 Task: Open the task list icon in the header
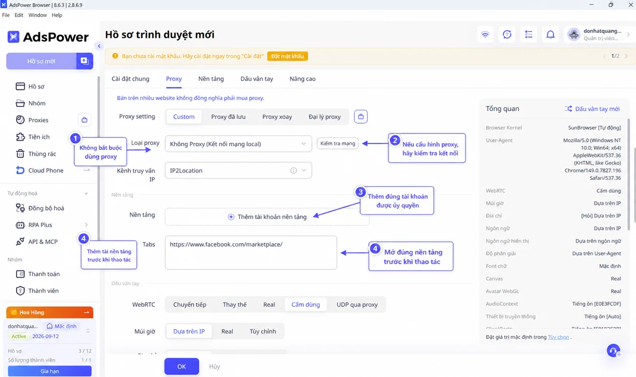528,35
